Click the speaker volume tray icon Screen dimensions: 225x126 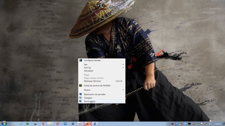[x=210, y=124]
